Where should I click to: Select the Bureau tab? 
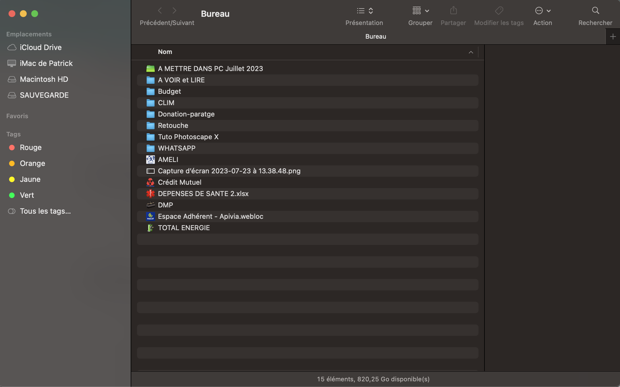pos(375,36)
